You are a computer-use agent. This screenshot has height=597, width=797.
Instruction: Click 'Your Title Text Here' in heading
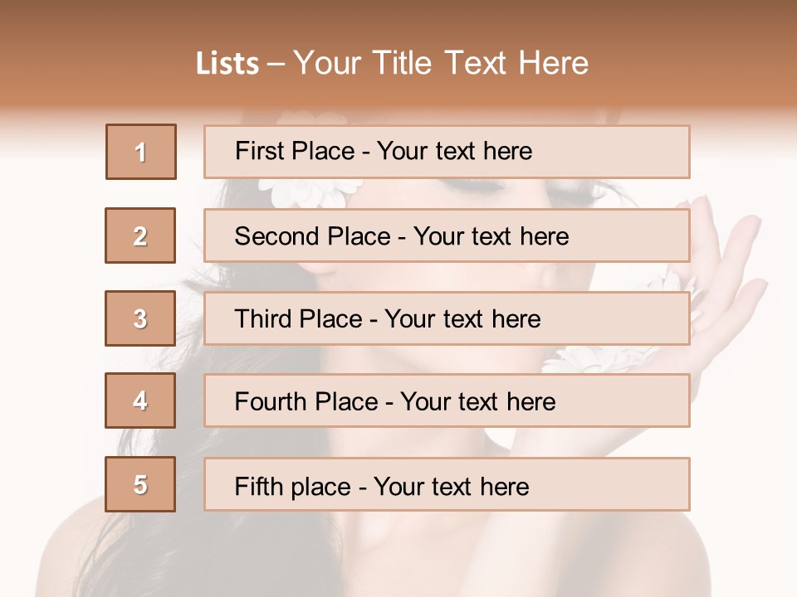[441, 63]
